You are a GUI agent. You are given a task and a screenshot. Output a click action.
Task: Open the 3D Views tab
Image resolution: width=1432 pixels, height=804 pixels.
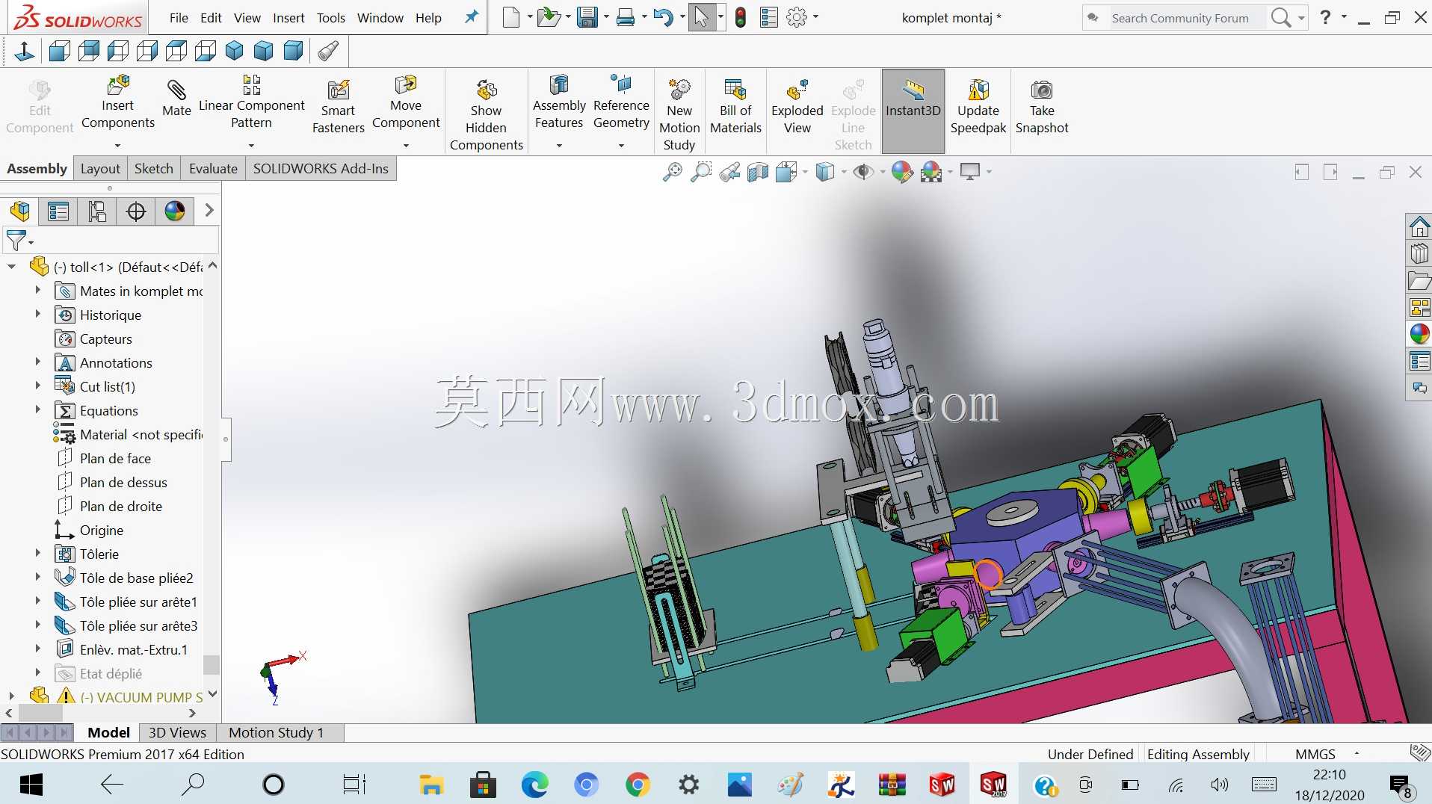(x=177, y=733)
